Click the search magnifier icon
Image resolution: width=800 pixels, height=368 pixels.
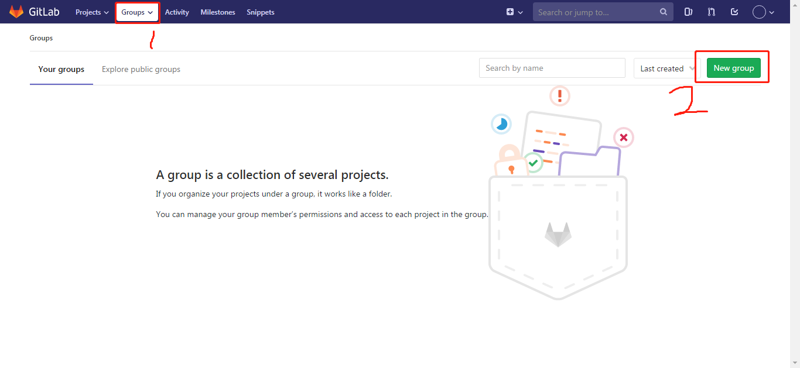click(x=663, y=12)
